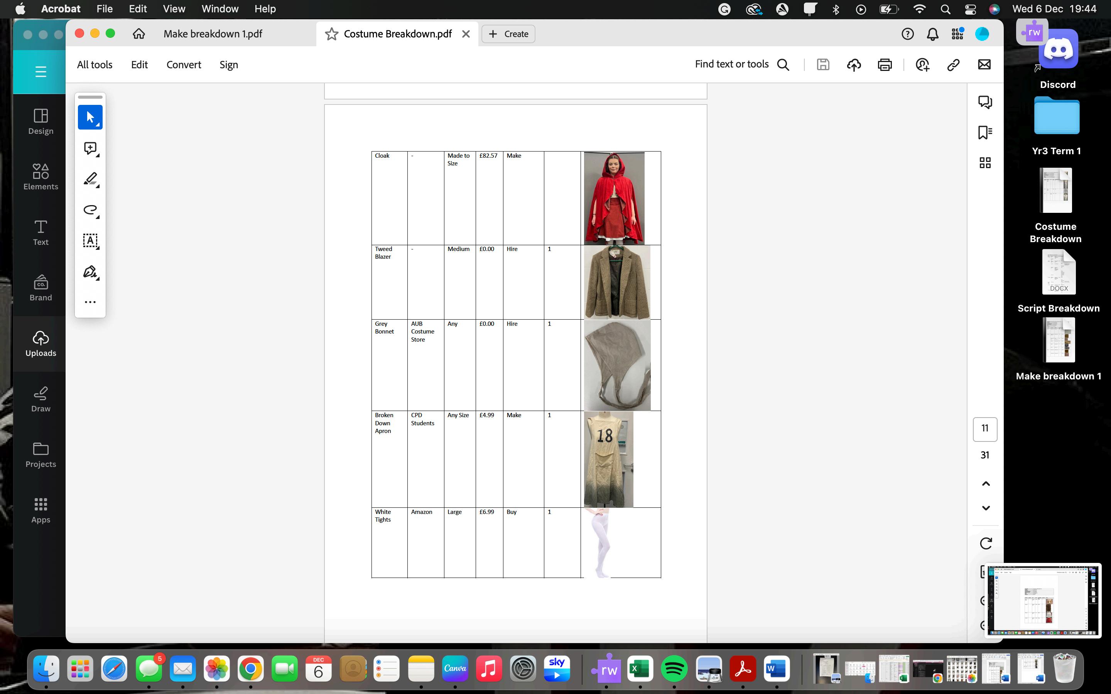Image resolution: width=1111 pixels, height=694 pixels.
Task: Pick the freehand Draw lasso tool
Action: 90,210
